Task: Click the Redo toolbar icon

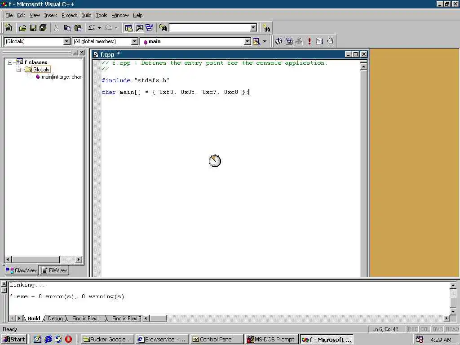Action: [109, 28]
